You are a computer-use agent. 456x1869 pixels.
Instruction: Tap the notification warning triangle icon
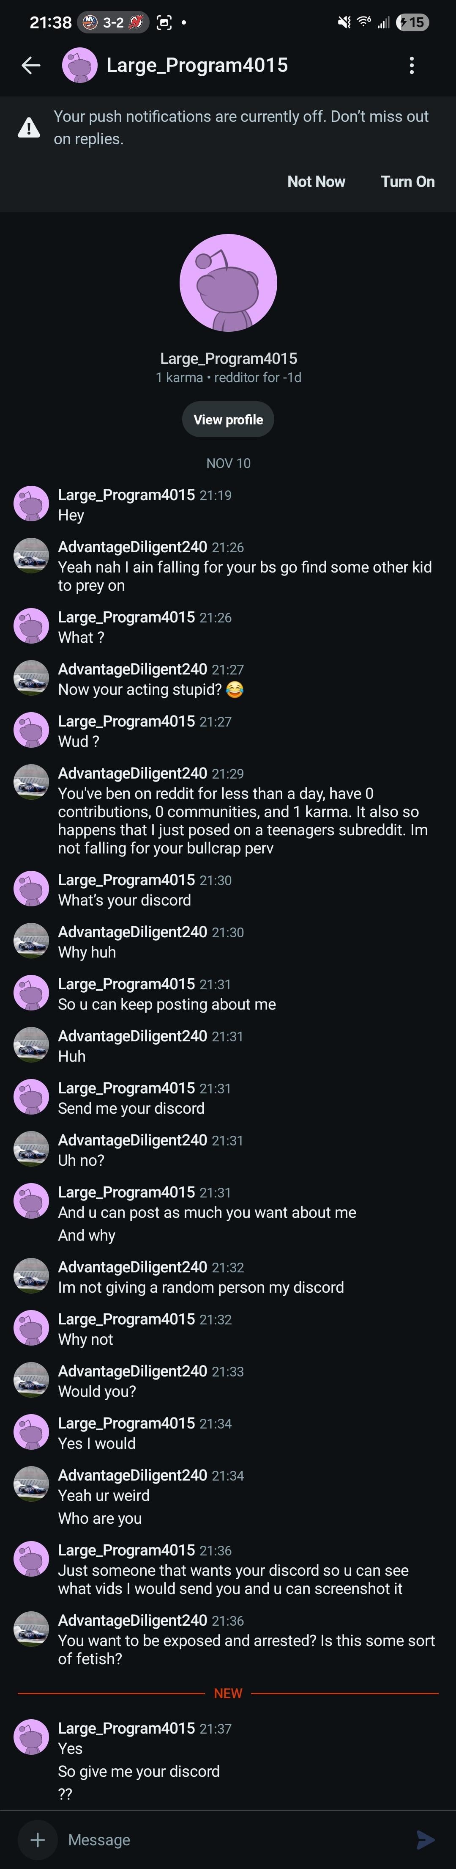(29, 128)
